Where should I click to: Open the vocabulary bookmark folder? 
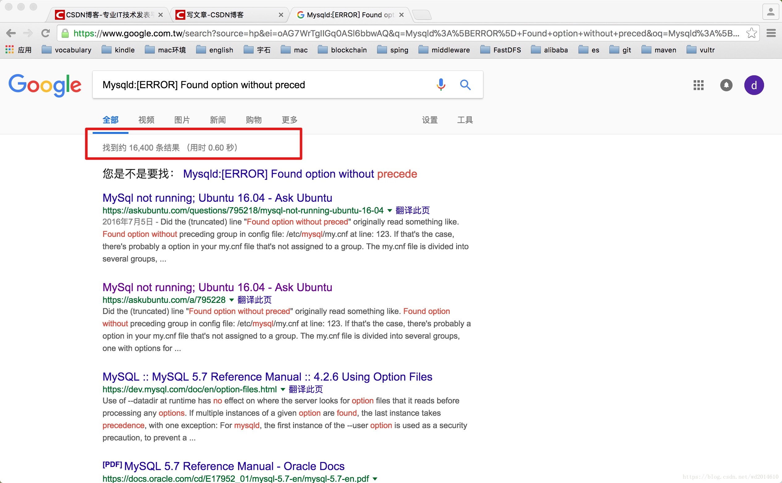tap(66, 50)
